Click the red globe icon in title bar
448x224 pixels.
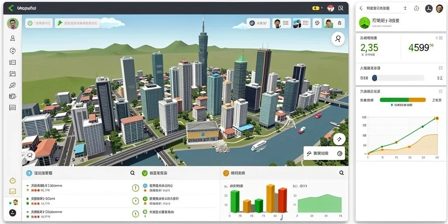pos(330,8)
